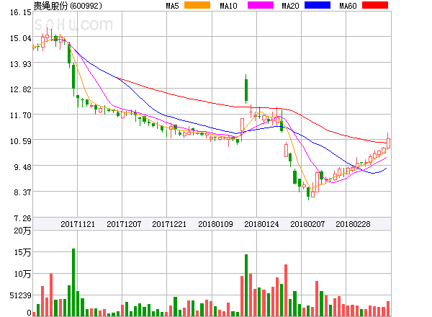Viewport: 432px width, 317px height.
Task: Click the 15万 volume axis label
Action: point(22,252)
